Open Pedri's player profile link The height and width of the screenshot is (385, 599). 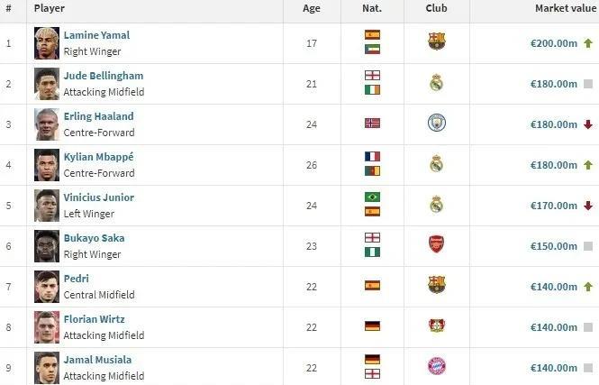click(76, 279)
